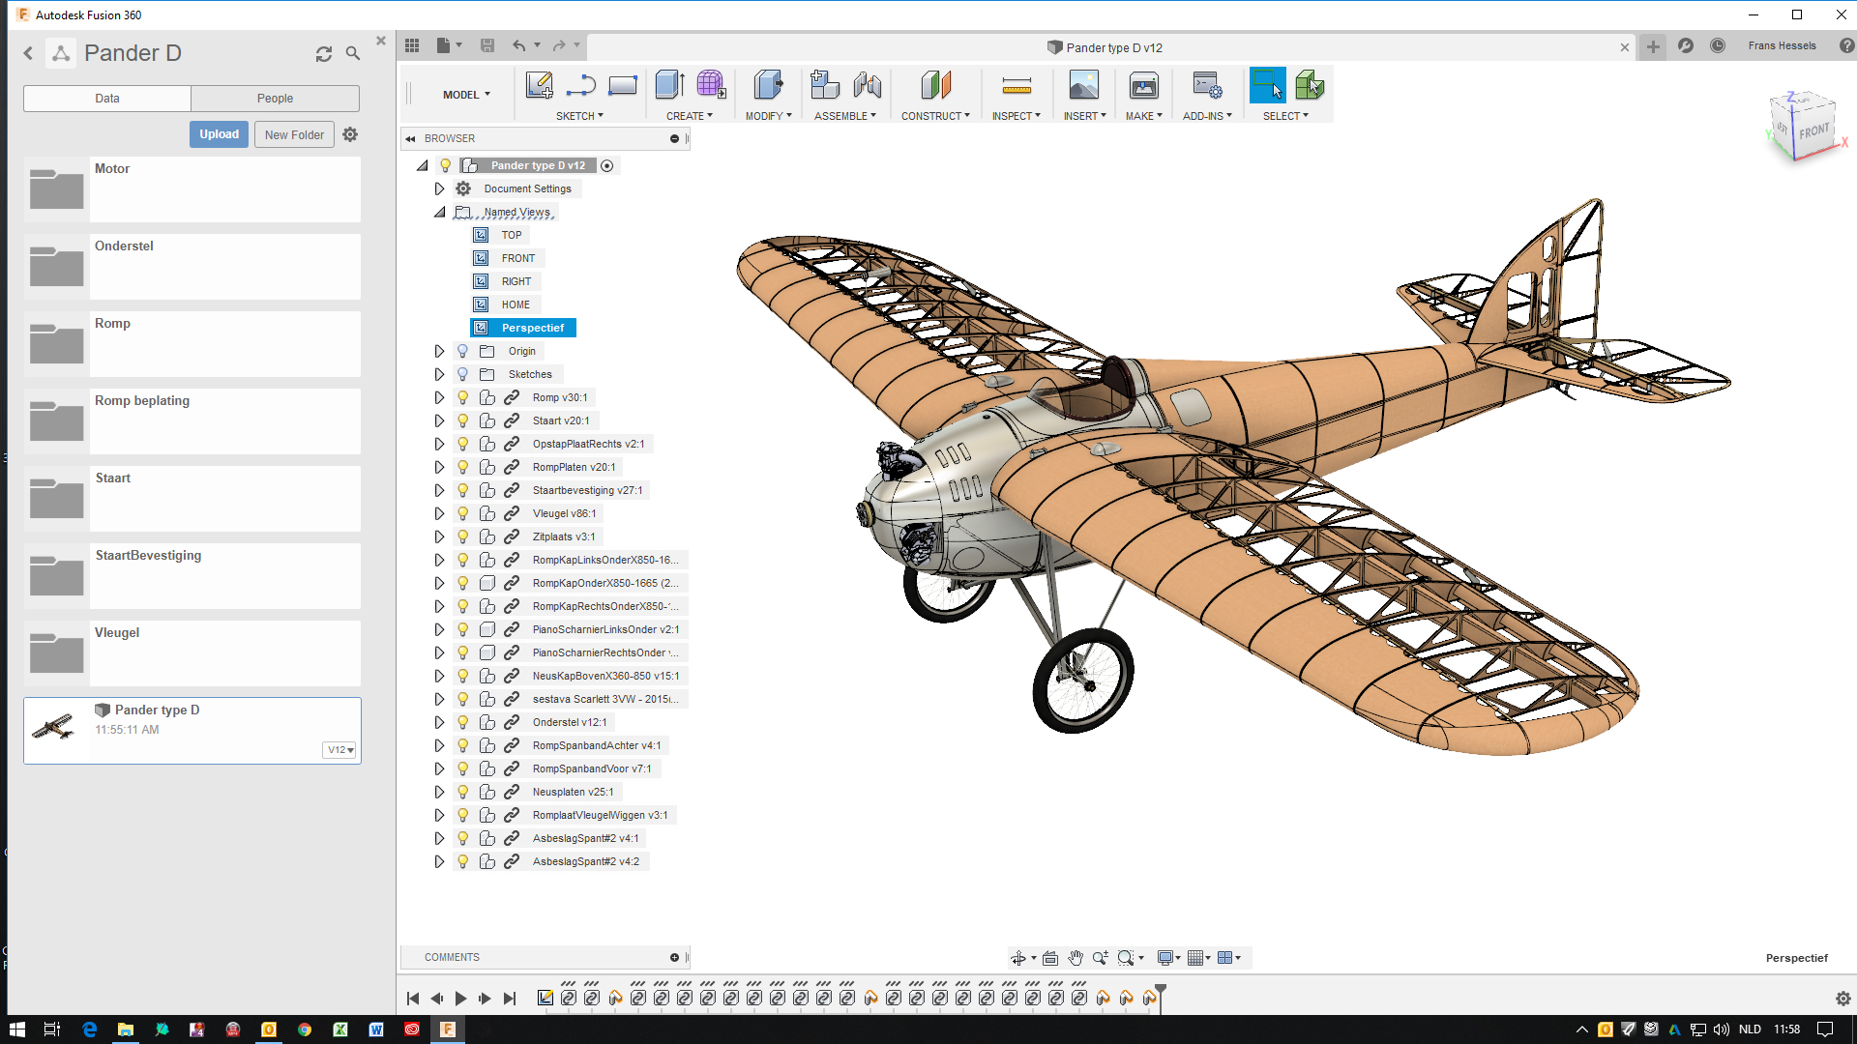Expand the Staart v20:1 tree item

[440, 420]
